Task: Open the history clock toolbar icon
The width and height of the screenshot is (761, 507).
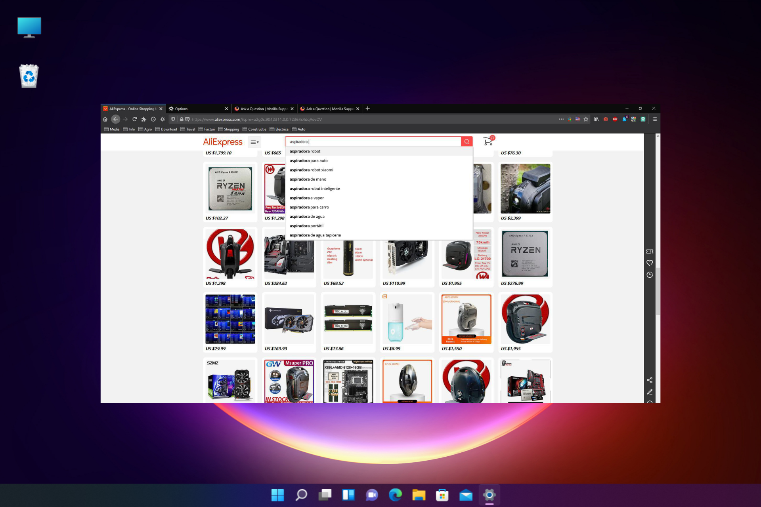Action: 153,119
